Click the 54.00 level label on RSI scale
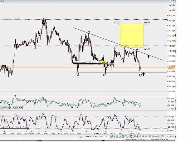The width and height of the screenshot is (195, 142). [172, 102]
